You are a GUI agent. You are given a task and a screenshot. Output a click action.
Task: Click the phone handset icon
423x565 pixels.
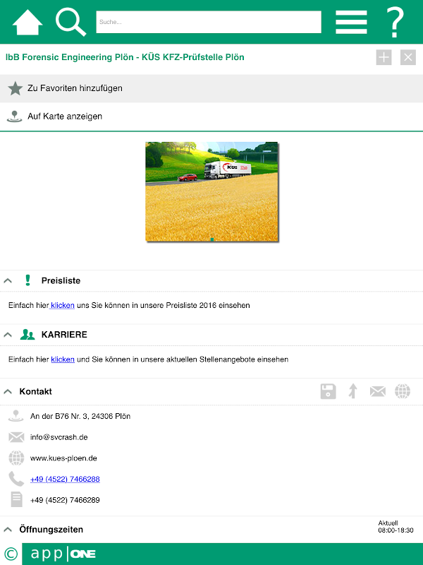(x=16, y=479)
